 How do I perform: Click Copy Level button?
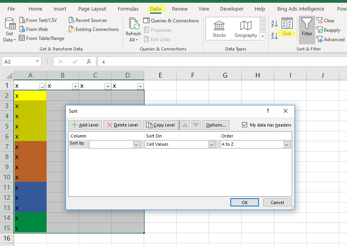click(x=161, y=125)
